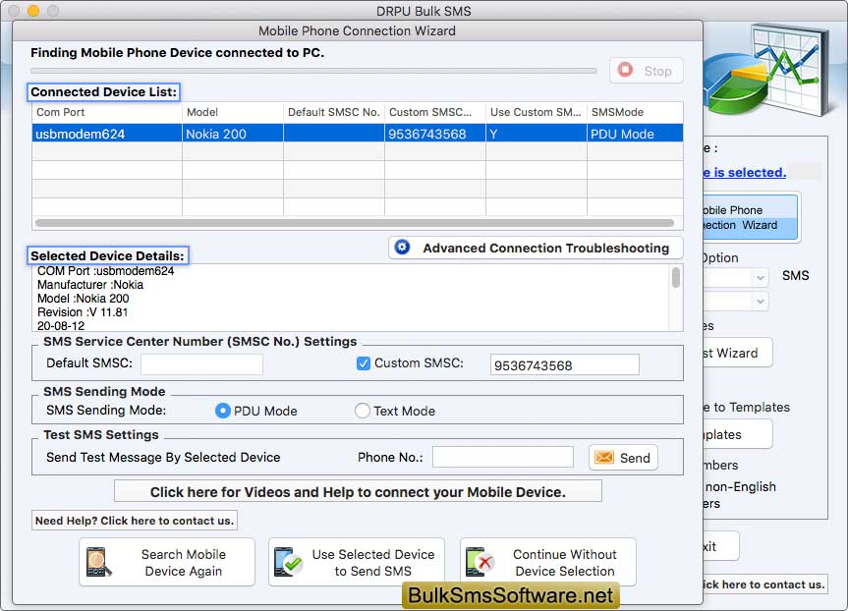Click the gear icon beside Advanced Connection Troubleshooting
This screenshot has width=848, height=611.
click(402, 248)
